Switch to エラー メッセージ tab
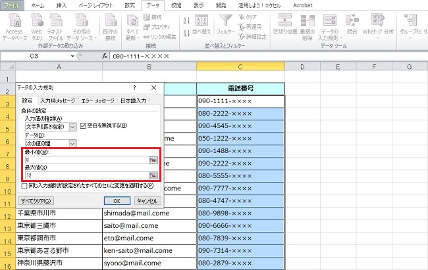This screenshot has height=270, width=428. coord(97,101)
